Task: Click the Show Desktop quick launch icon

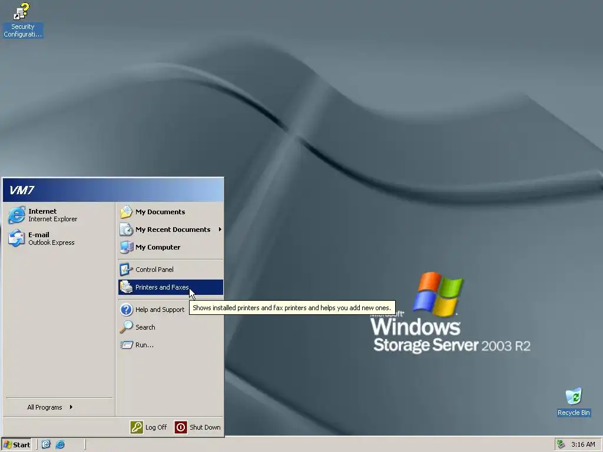Action: point(46,444)
